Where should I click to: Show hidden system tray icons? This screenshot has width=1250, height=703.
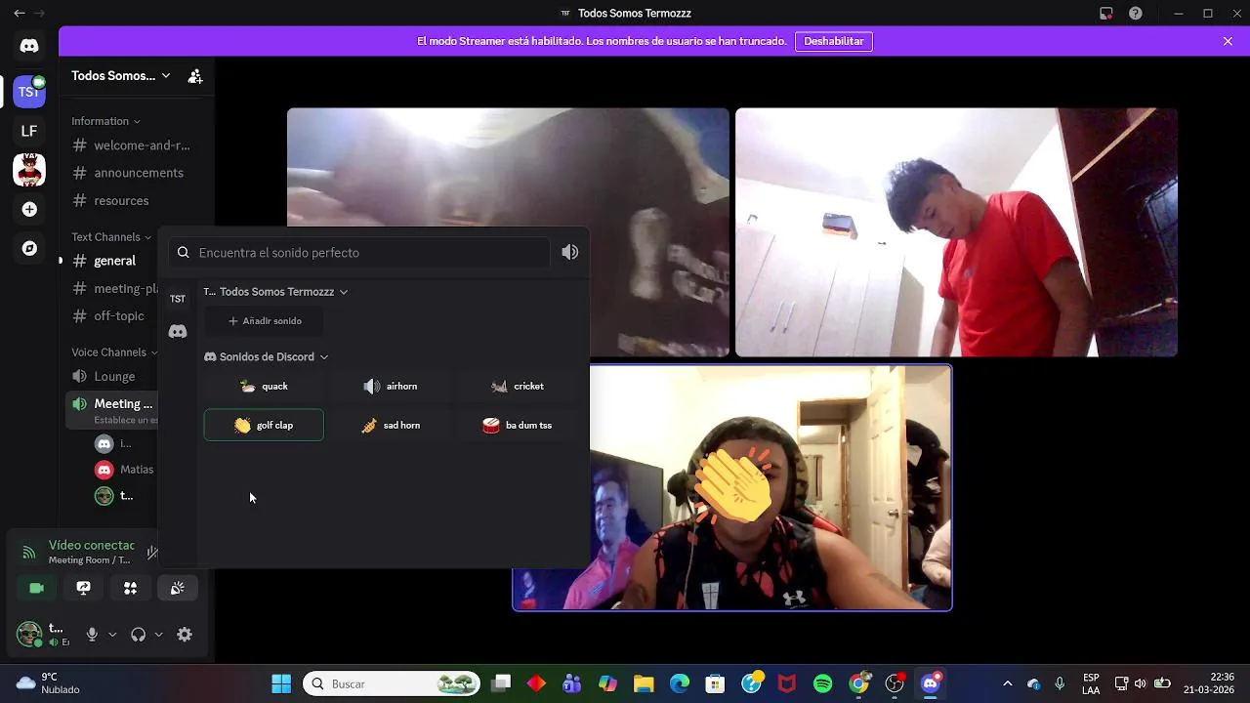[1008, 683]
